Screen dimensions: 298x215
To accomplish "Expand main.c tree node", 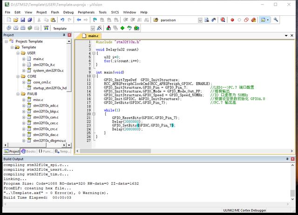I will coord(24,59).
